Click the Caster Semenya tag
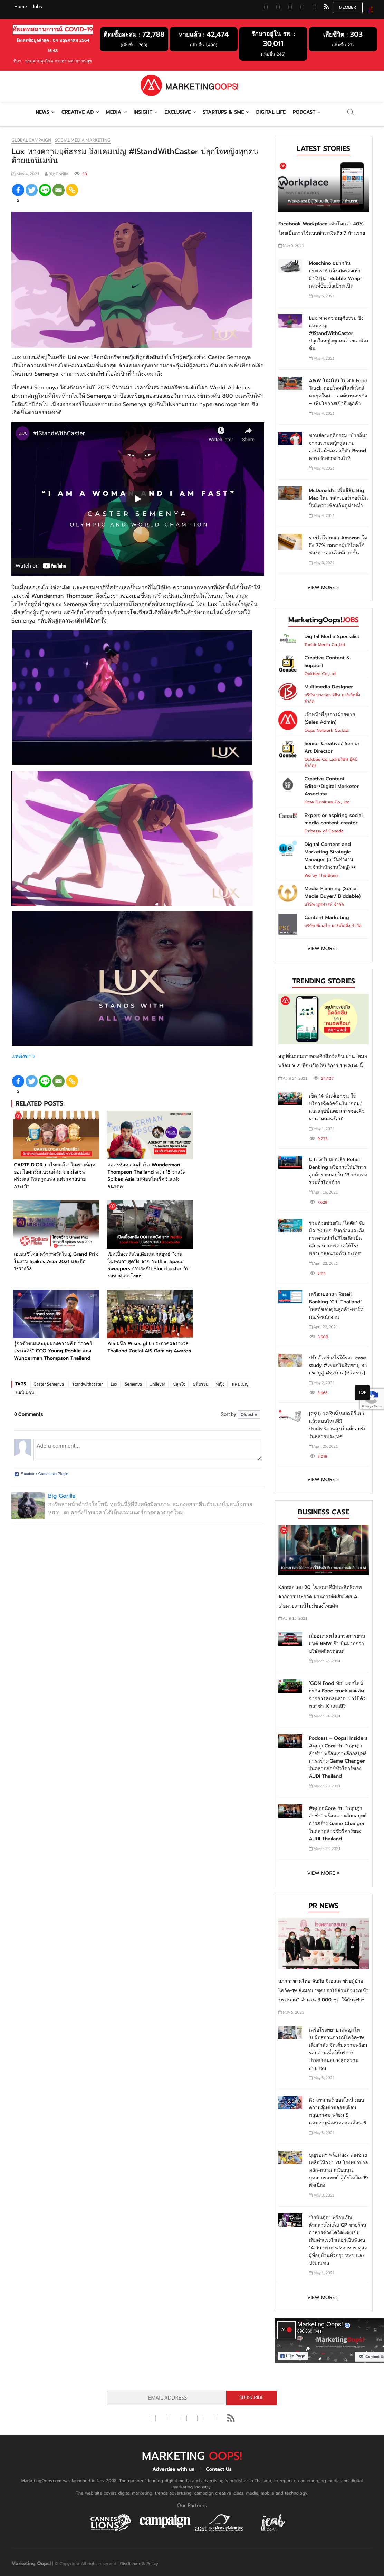 [49, 1384]
